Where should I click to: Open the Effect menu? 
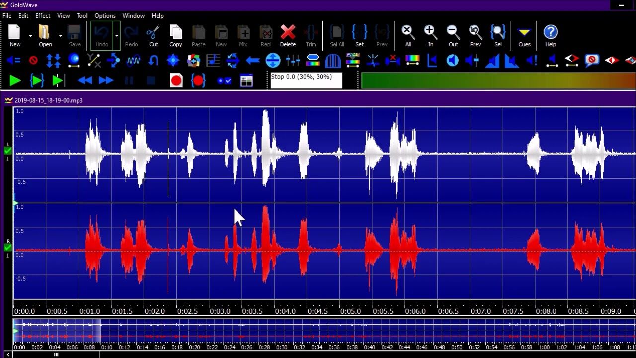click(x=42, y=16)
